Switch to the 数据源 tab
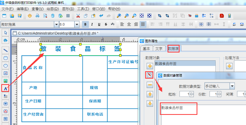246x125 pixels. point(173,49)
